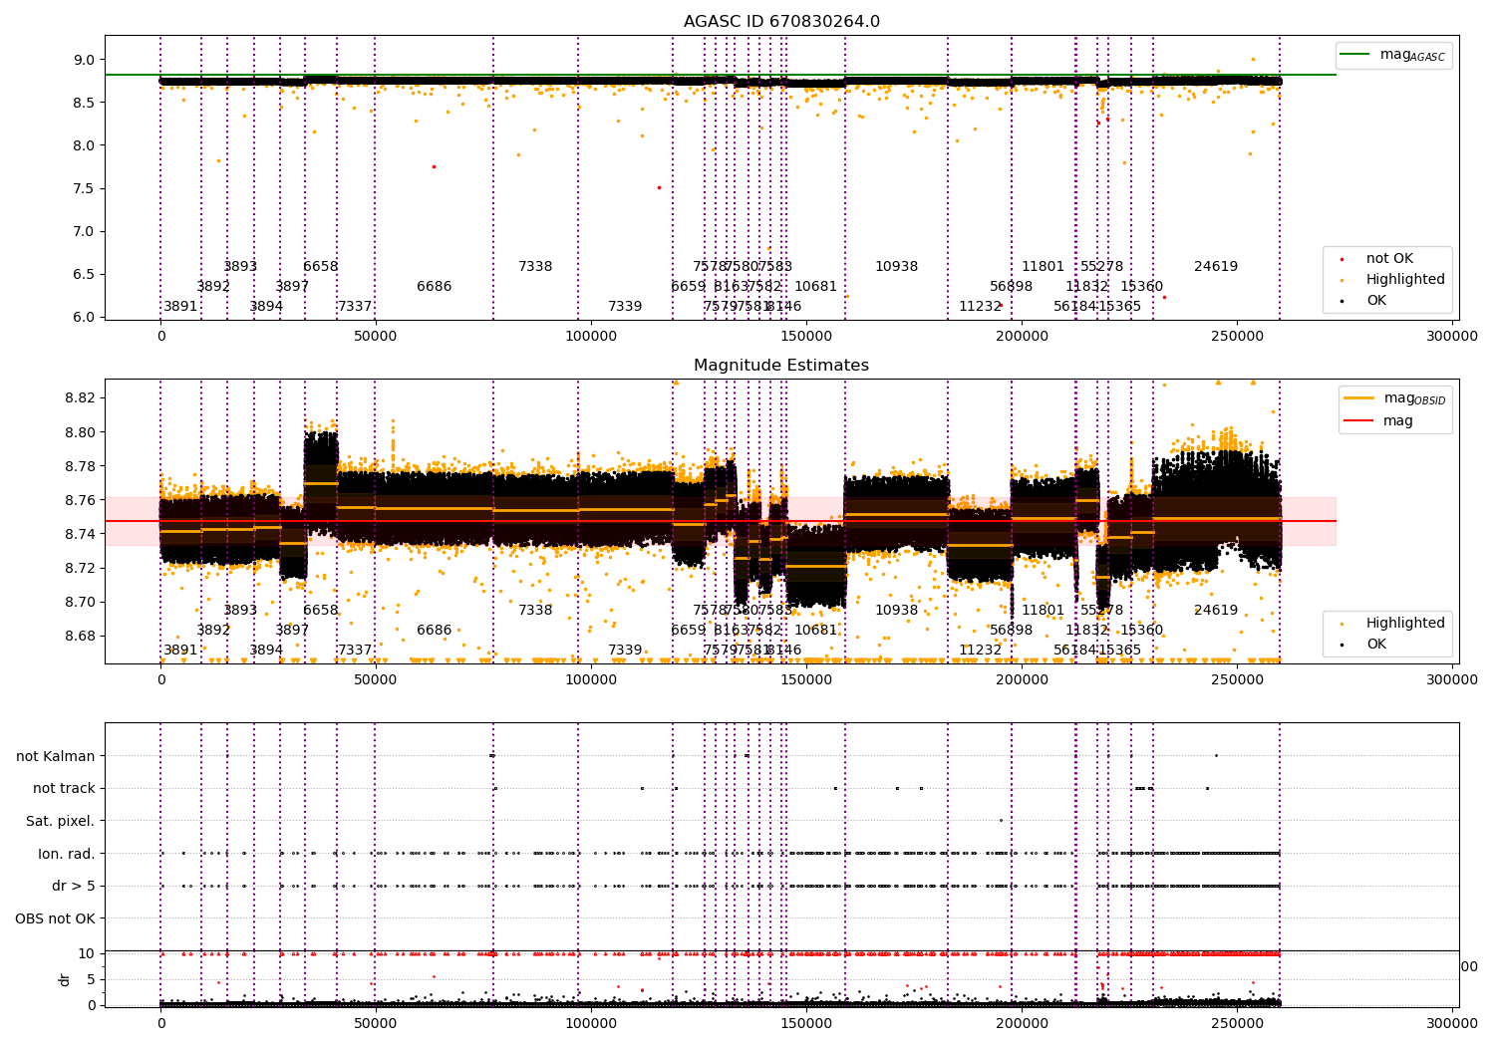Click OBSID label '3894' in magnitude plot
Screen dimensions: 1495x1046
tap(266, 650)
